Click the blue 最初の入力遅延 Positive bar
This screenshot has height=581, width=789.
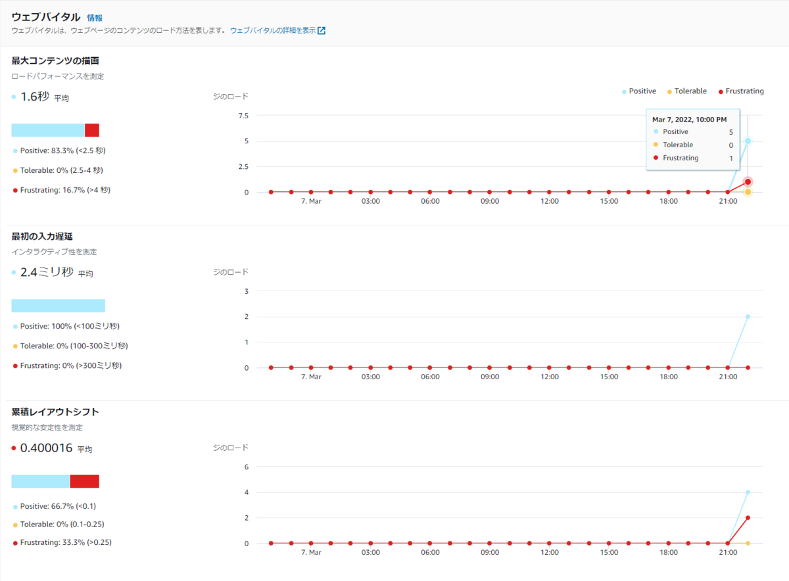point(59,306)
